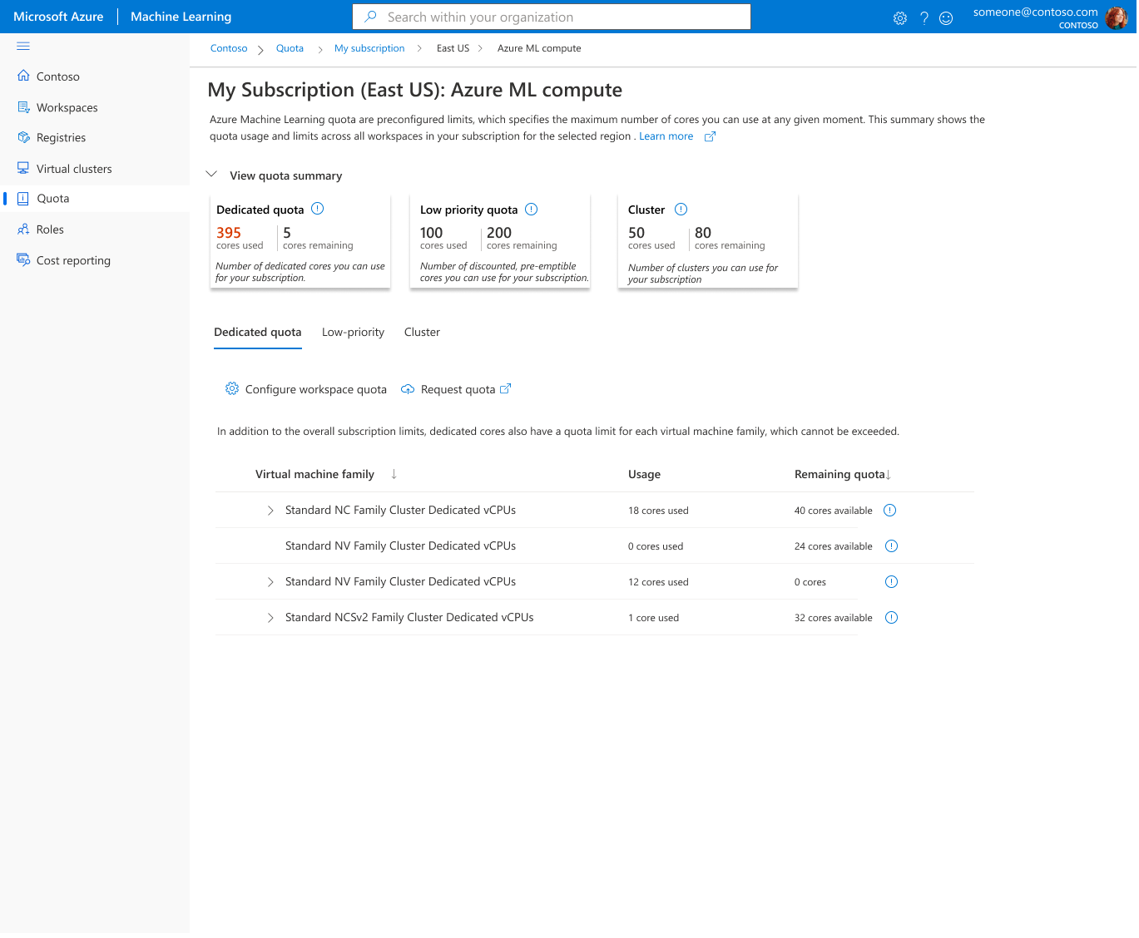The image size is (1139, 938).
Task: Click the Cost reporting icon in sidebar
Action: [x=23, y=260]
